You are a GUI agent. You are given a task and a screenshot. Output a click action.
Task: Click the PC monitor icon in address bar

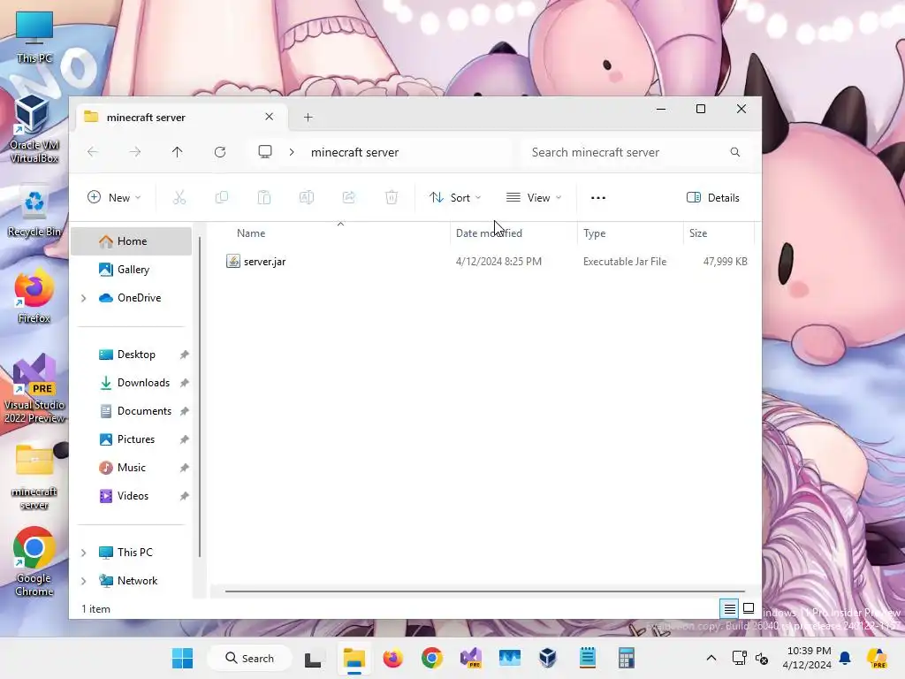265,152
